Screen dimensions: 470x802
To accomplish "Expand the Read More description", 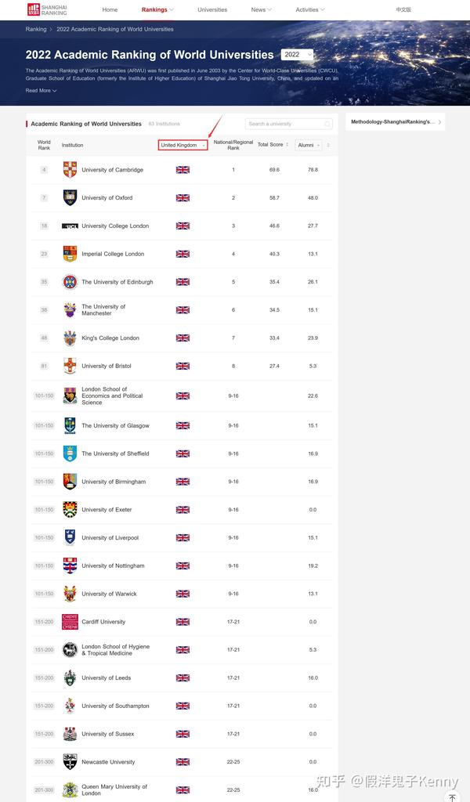I will (x=41, y=91).
